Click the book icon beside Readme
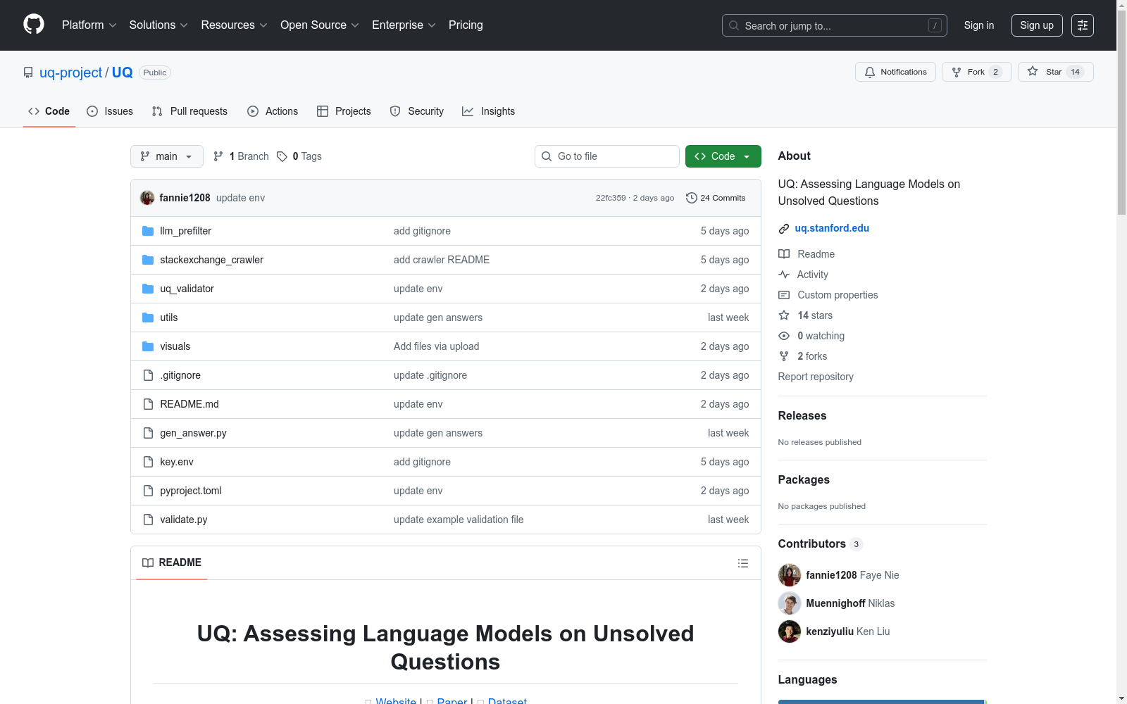1127x704 pixels. pos(784,254)
